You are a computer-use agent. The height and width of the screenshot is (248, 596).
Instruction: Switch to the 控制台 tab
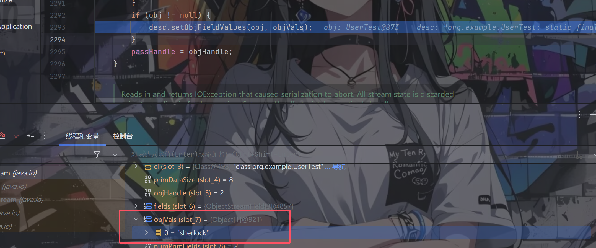[123, 136]
